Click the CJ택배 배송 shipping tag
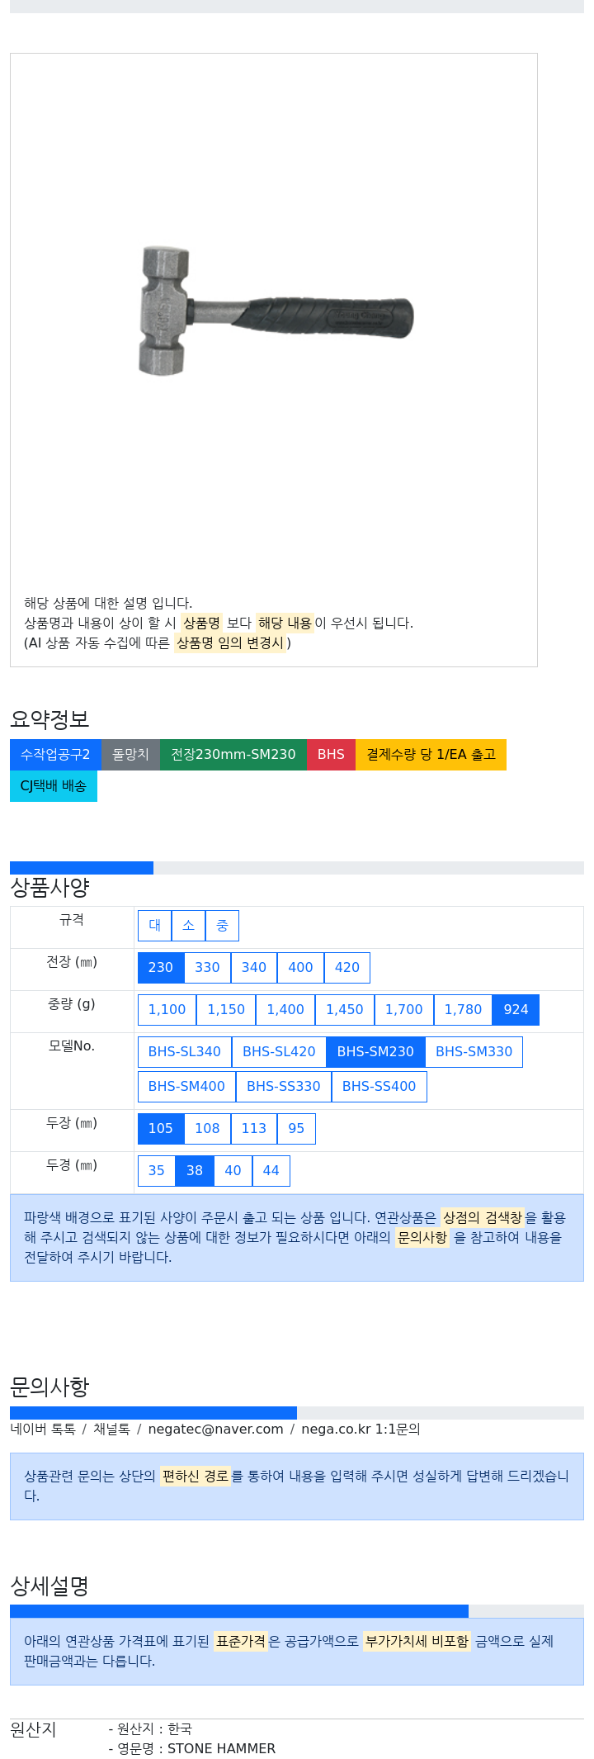The width and height of the screenshot is (594, 1759). pos(54,786)
